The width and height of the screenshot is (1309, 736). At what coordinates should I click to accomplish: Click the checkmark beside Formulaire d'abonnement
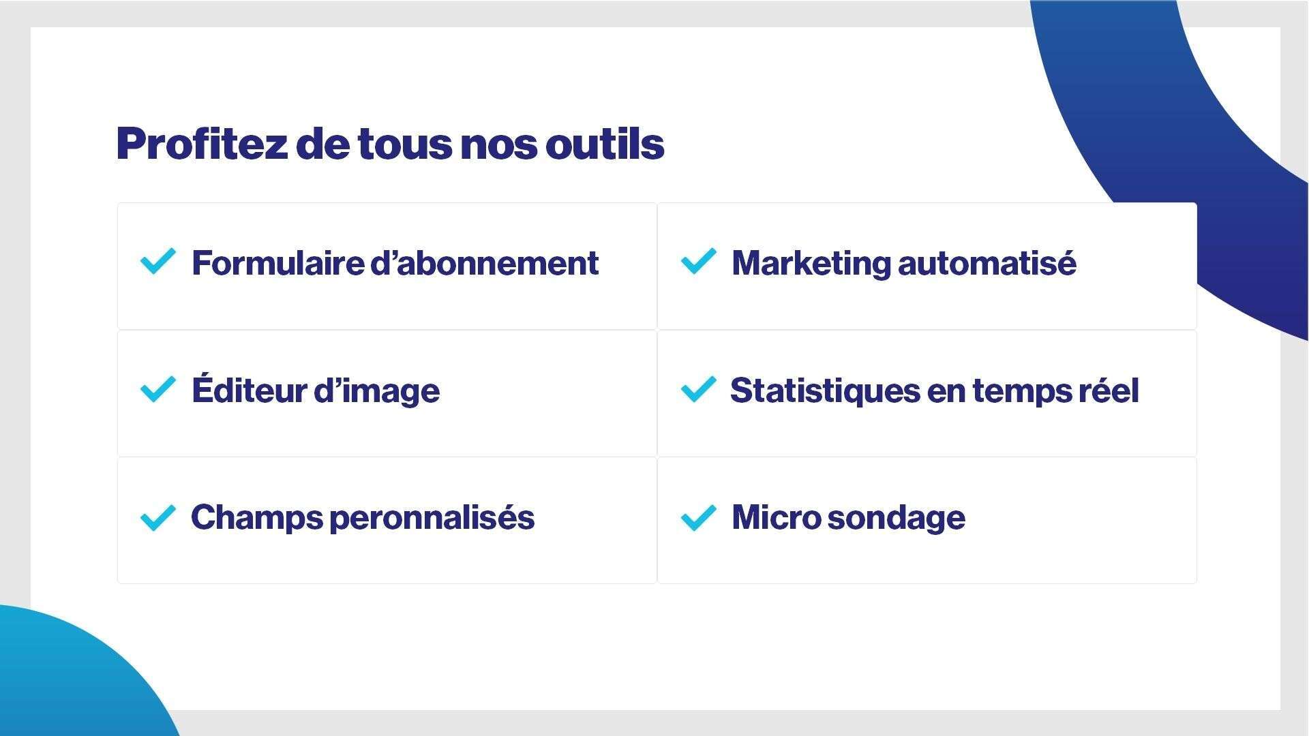pyautogui.click(x=157, y=262)
